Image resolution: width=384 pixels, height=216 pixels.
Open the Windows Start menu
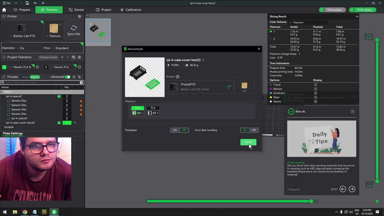(x=5, y=212)
